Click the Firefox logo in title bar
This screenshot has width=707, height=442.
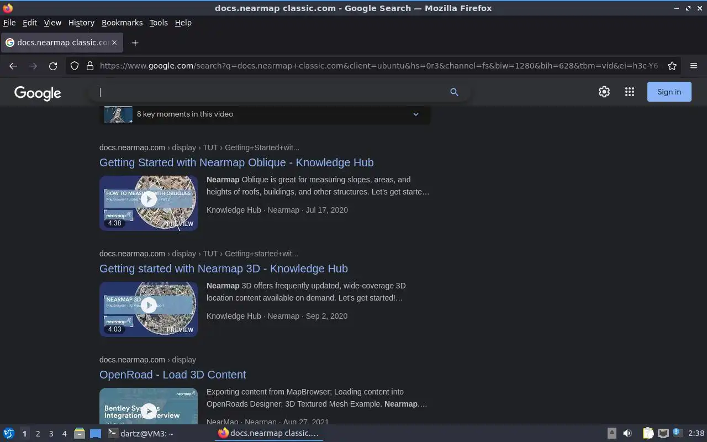(8, 8)
